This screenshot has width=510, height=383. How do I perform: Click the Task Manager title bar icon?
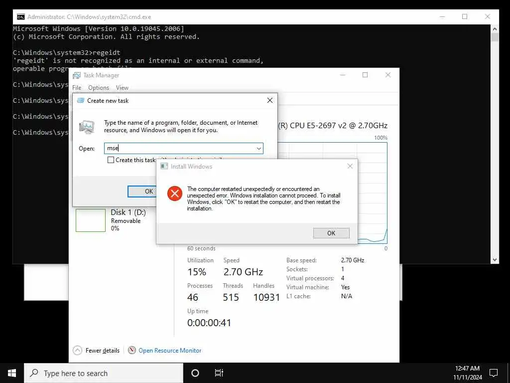[76, 75]
